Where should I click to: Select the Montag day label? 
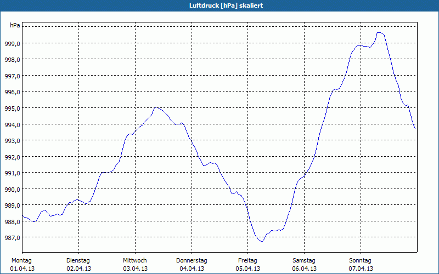[21, 261]
